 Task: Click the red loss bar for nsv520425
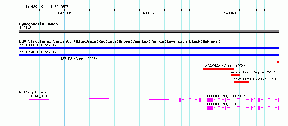pos(218,69)
